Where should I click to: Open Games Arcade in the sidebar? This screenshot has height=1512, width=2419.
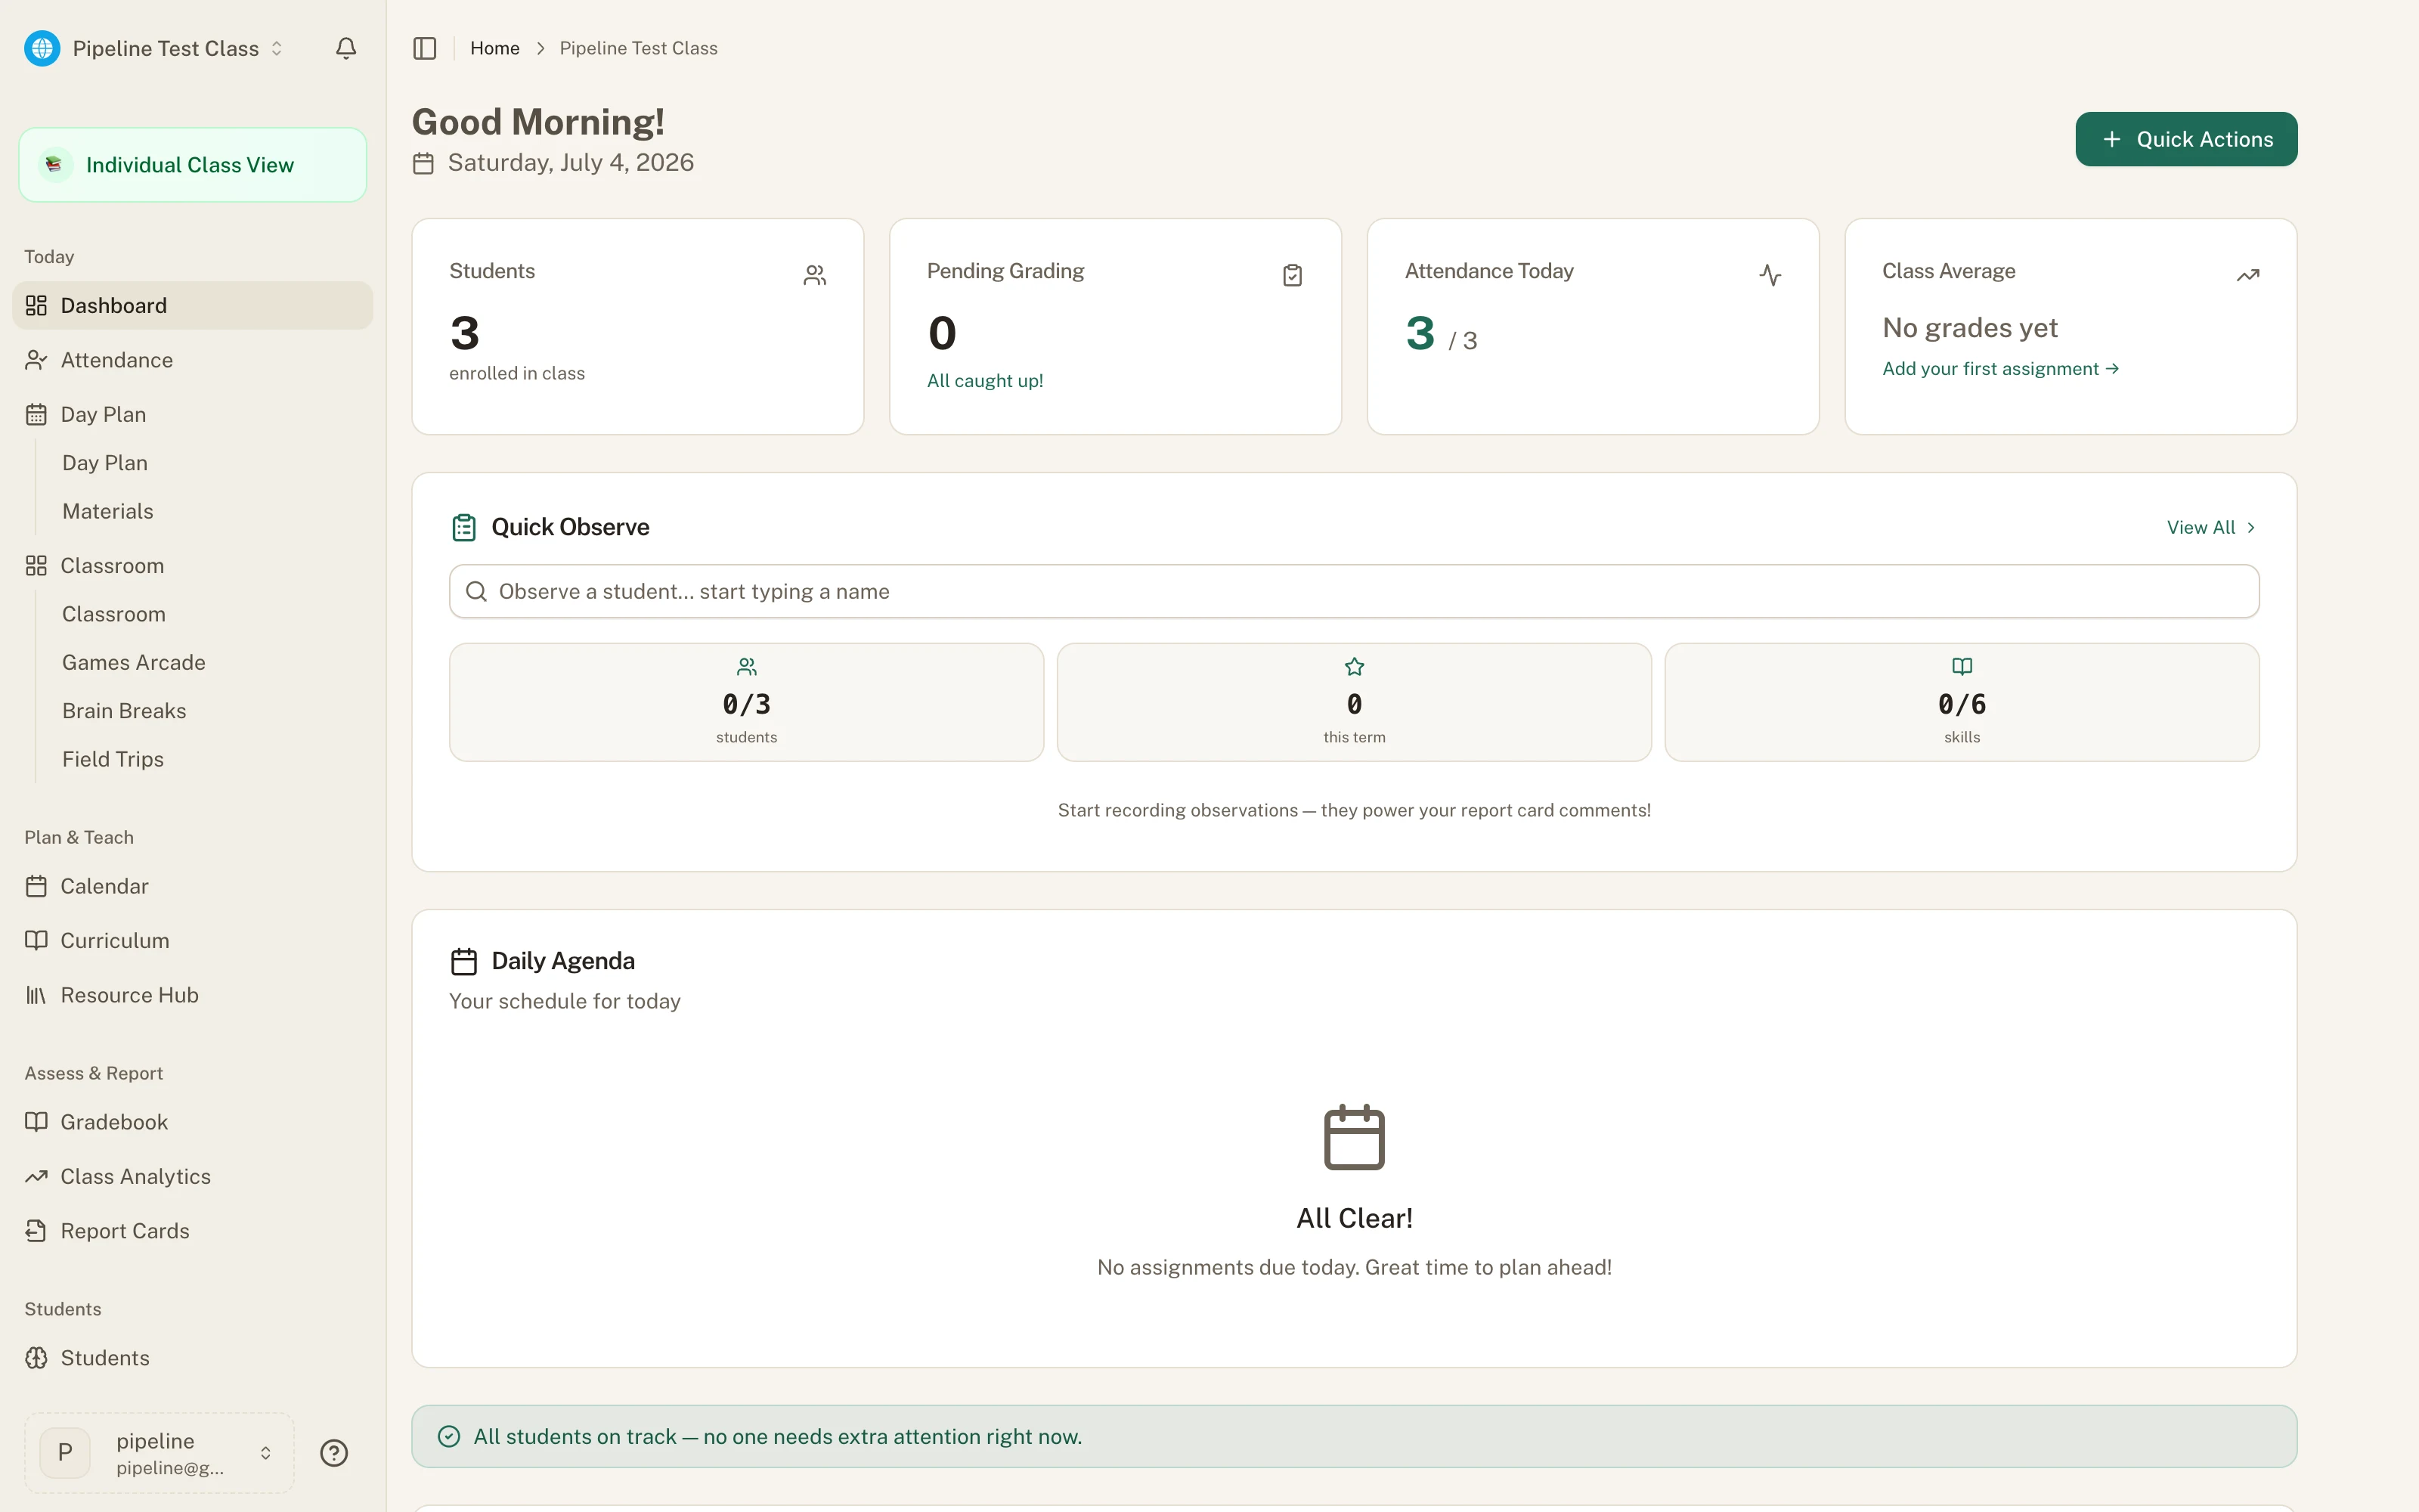coord(134,662)
